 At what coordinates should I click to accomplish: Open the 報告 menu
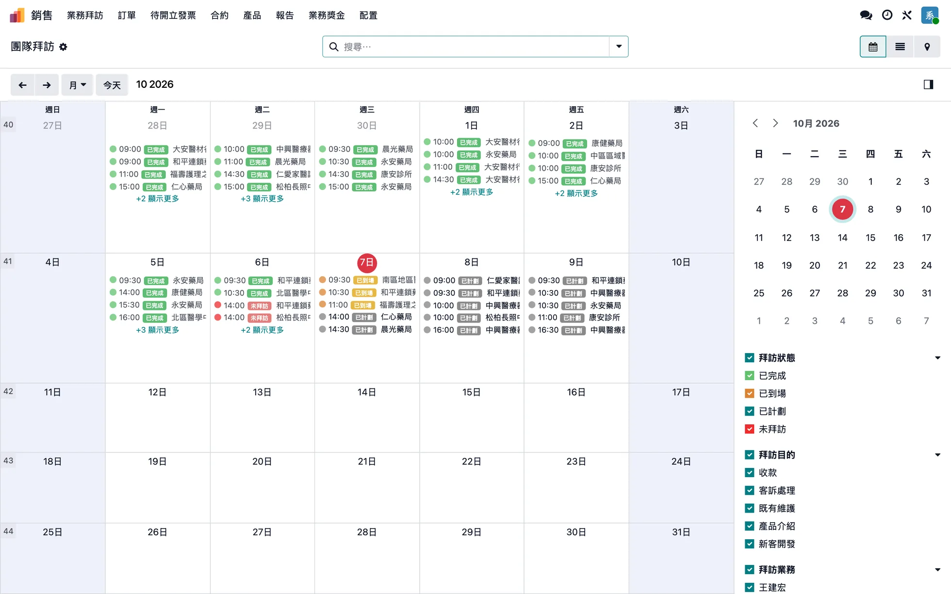pos(285,16)
